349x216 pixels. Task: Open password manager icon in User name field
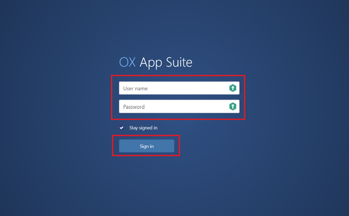[x=233, y=88]
